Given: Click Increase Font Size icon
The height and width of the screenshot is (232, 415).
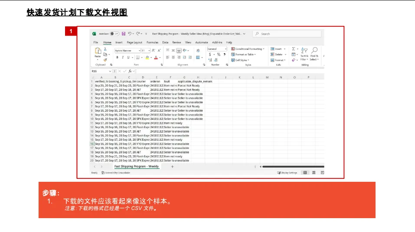Looking at the screenshot, I should click(154, 50).
